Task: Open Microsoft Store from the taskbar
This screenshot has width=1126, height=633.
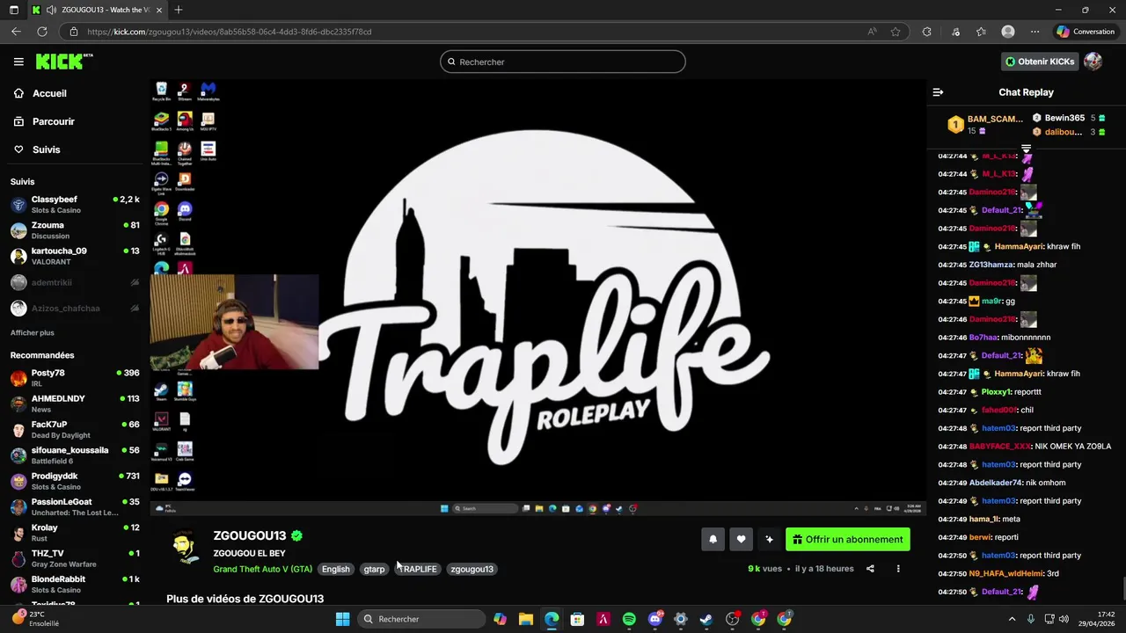Action: pos(577,619)
